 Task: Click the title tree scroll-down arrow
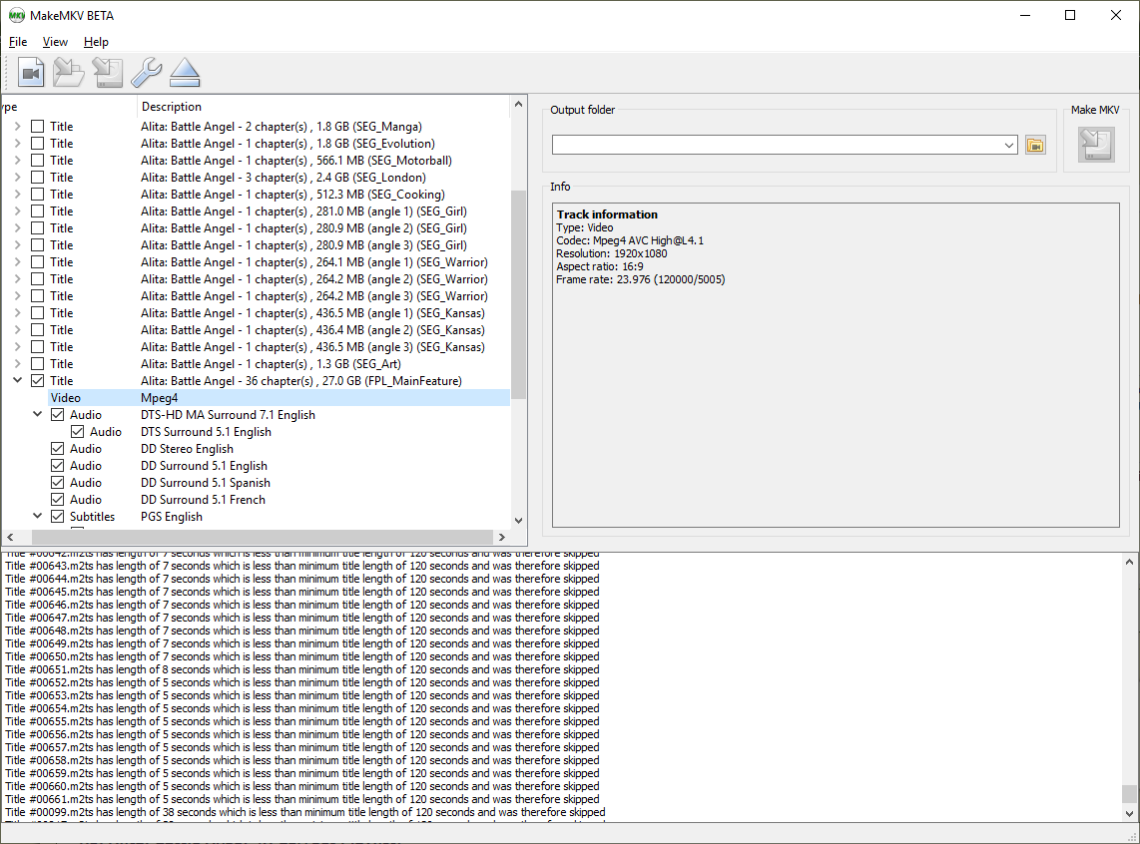click(x=518, y=520)
